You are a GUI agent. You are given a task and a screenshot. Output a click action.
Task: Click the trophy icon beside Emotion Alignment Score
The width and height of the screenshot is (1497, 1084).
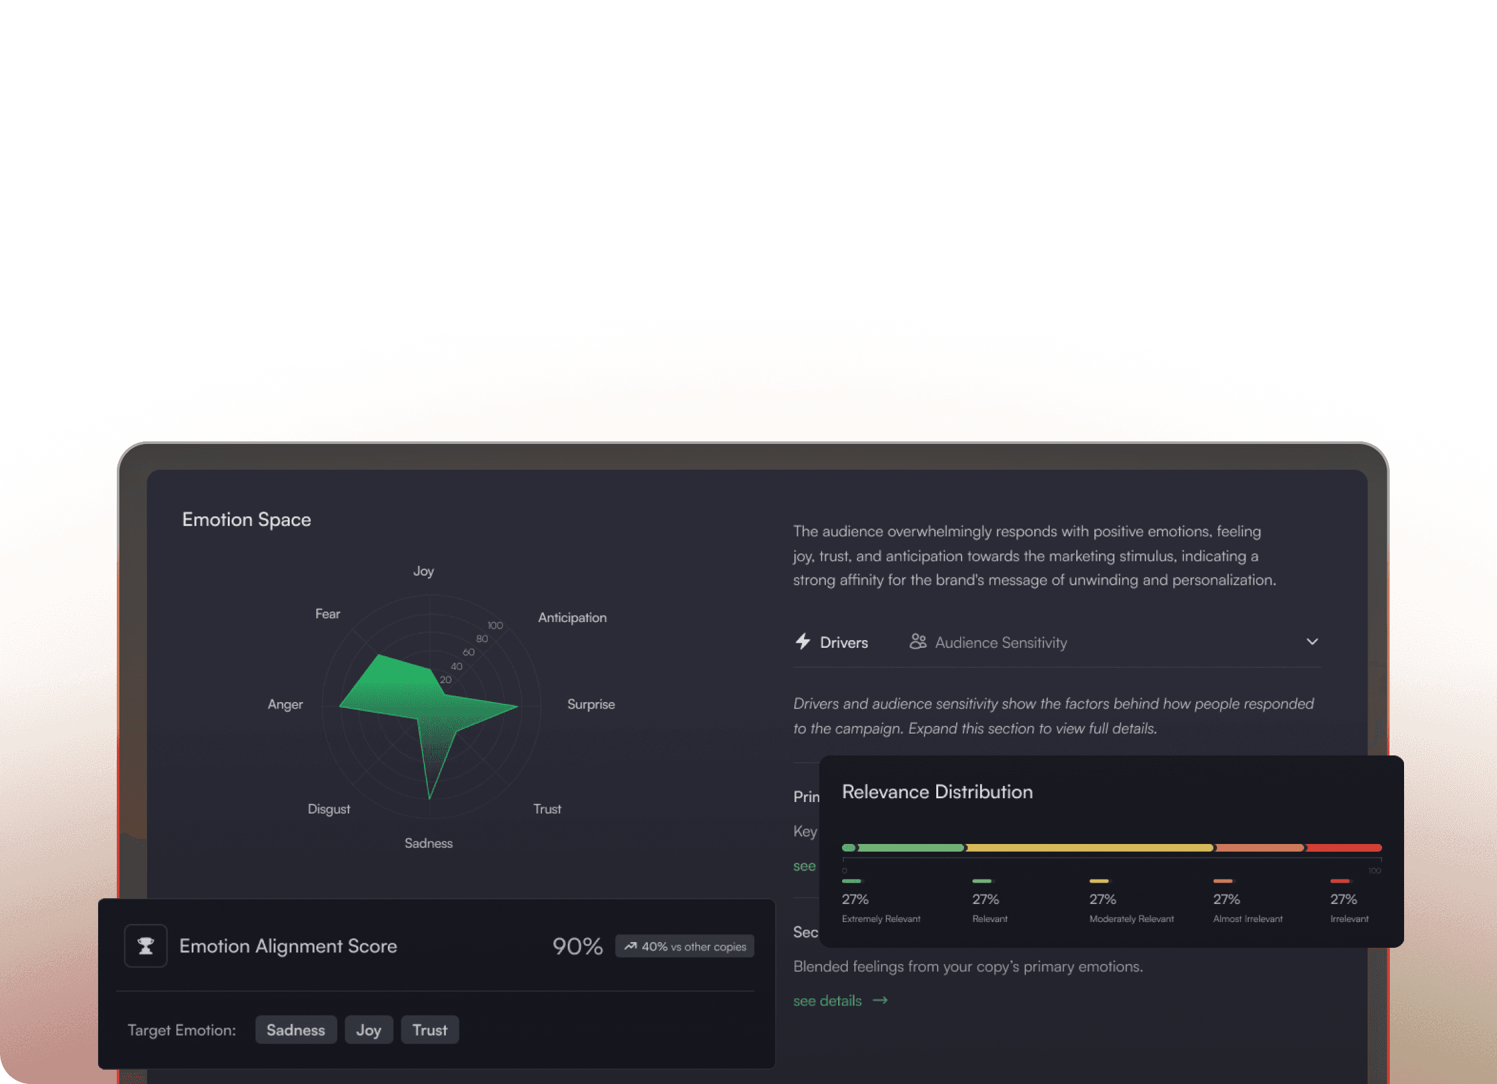click(145, 945)
